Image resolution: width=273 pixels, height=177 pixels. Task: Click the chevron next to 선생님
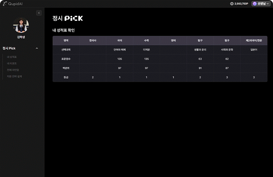click(x=268, y=4)
